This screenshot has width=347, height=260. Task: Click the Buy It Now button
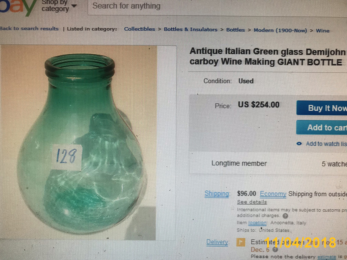(322, 108)
